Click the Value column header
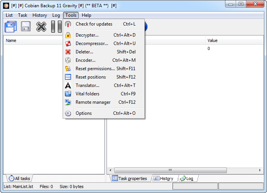The width and height of the screenshot is (267, 193). 234,40
